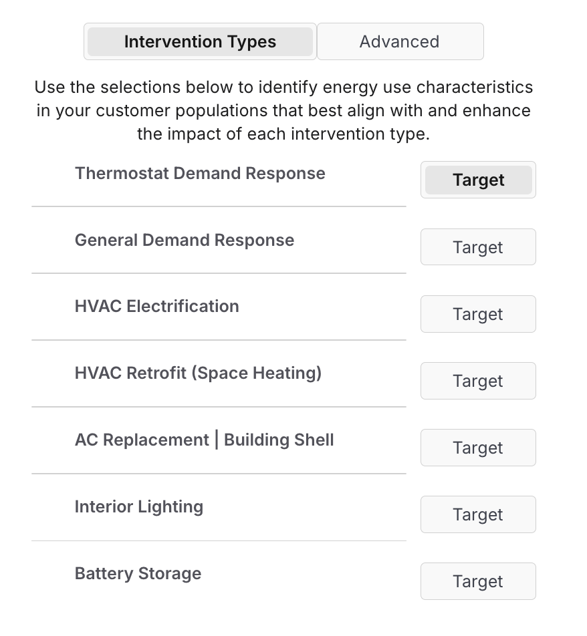Click the 'AC Replacement' words
Image resolution: width=587 pixels, height=636 pixels.
(142, 440)
